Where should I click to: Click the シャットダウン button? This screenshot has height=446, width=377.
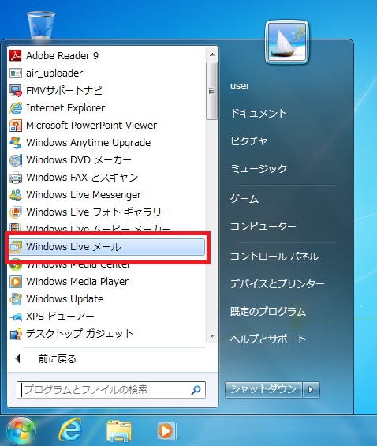pyautogui.click(x=263, y=389)
